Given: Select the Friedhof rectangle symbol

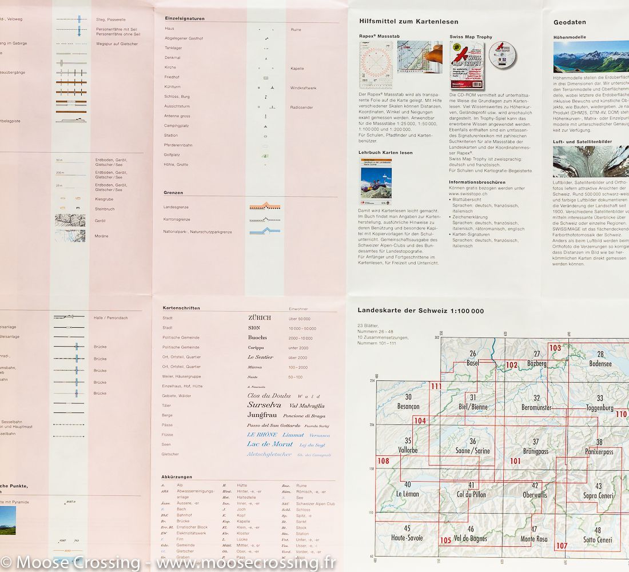Looking at the screenshot, I should click(265, 77).
